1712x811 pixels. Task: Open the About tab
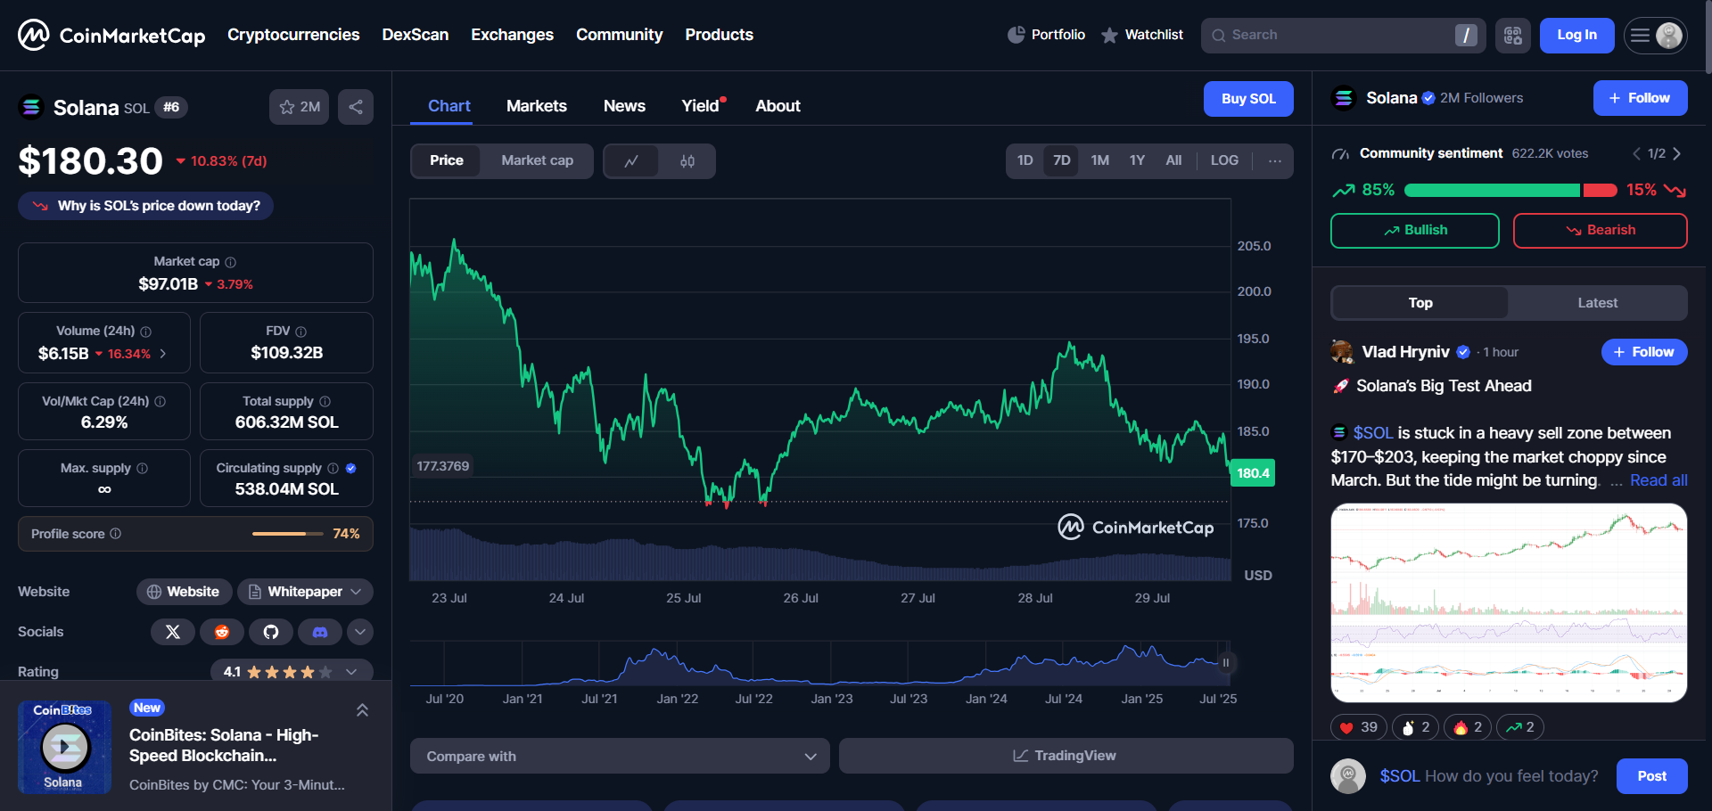[x=778, y=106]
